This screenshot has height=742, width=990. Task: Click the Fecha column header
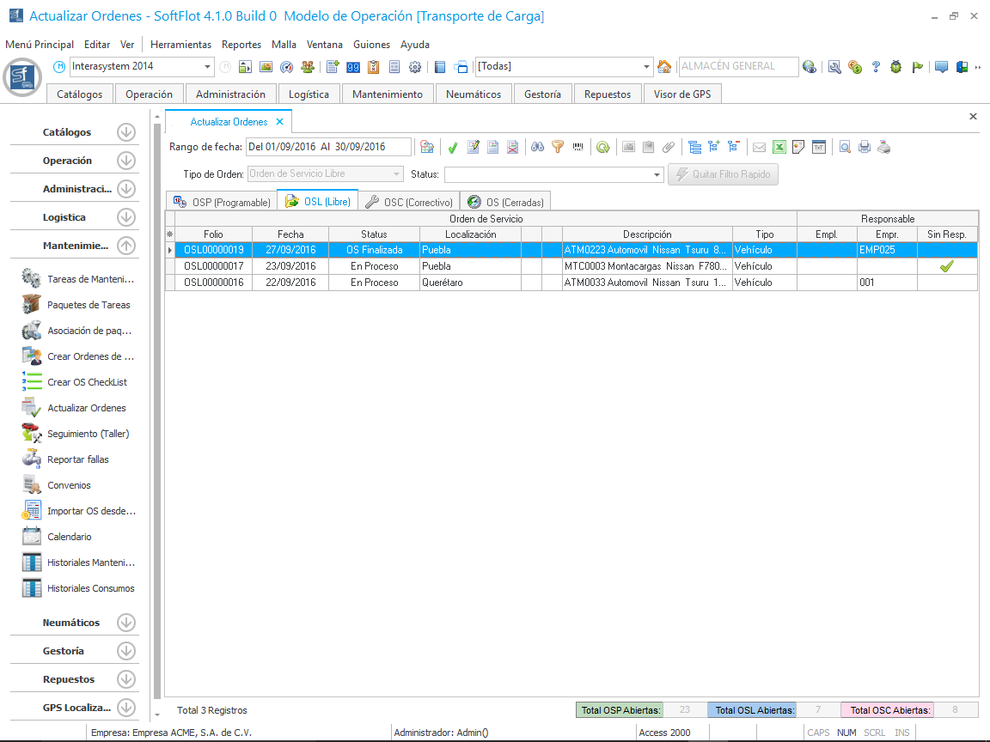290,234
